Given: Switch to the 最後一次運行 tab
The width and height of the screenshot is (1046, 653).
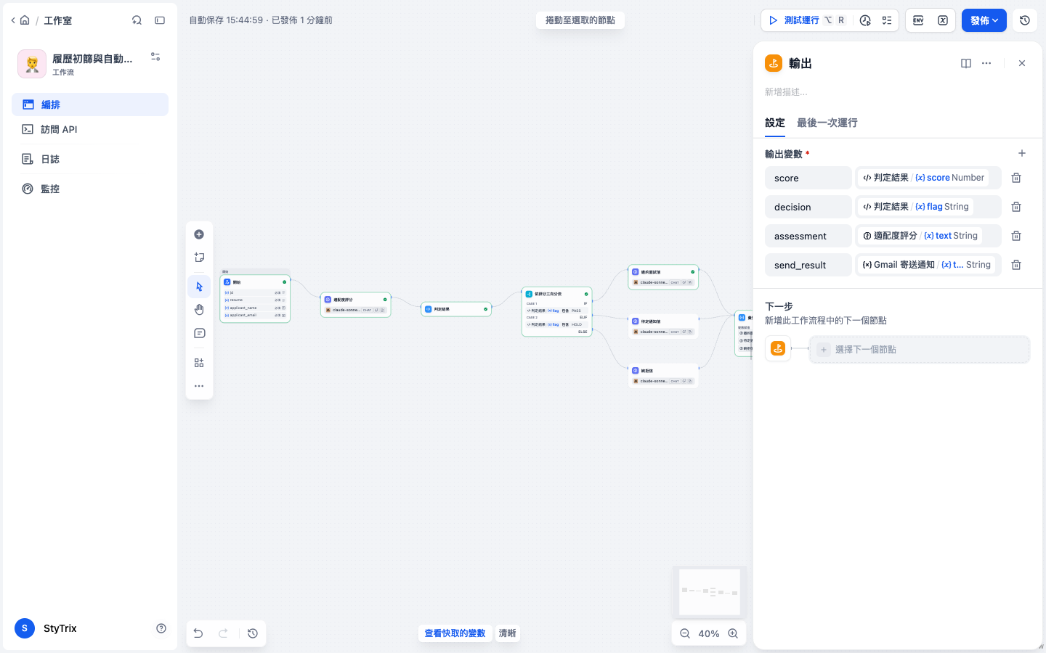Looking at the screenshot, I should [x=827, y=123].
